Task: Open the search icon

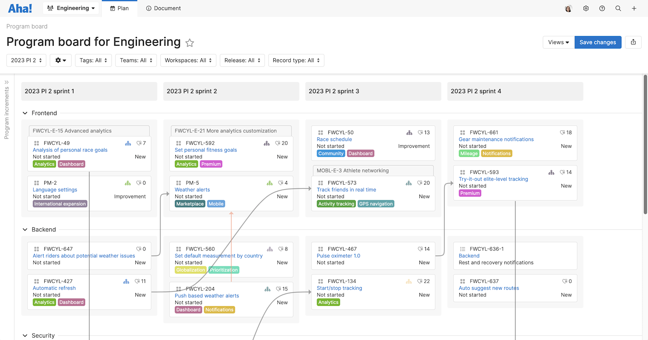Action: [x=618, y=8]
